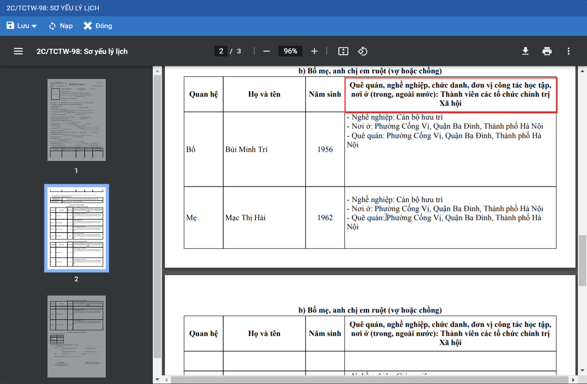
Task: Click the page number input field
Action: point(221,51)
